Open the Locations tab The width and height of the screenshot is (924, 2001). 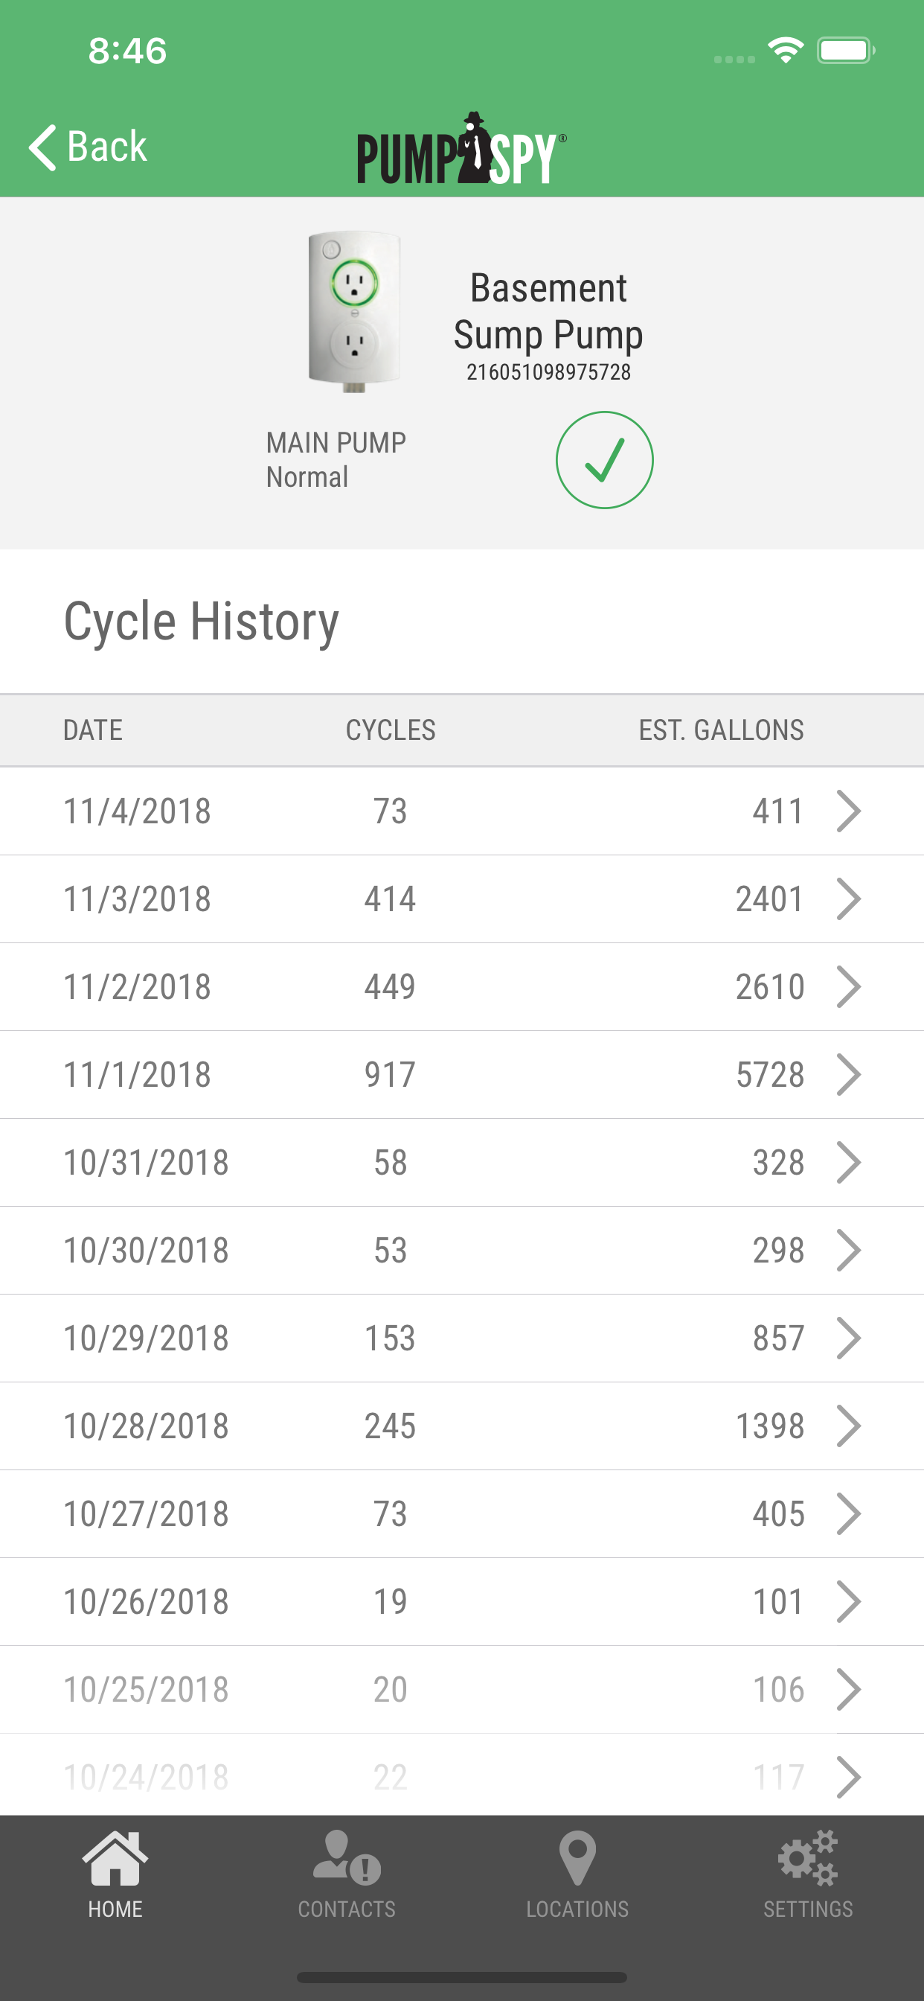pyautogui.click(x=577, y=1874)
